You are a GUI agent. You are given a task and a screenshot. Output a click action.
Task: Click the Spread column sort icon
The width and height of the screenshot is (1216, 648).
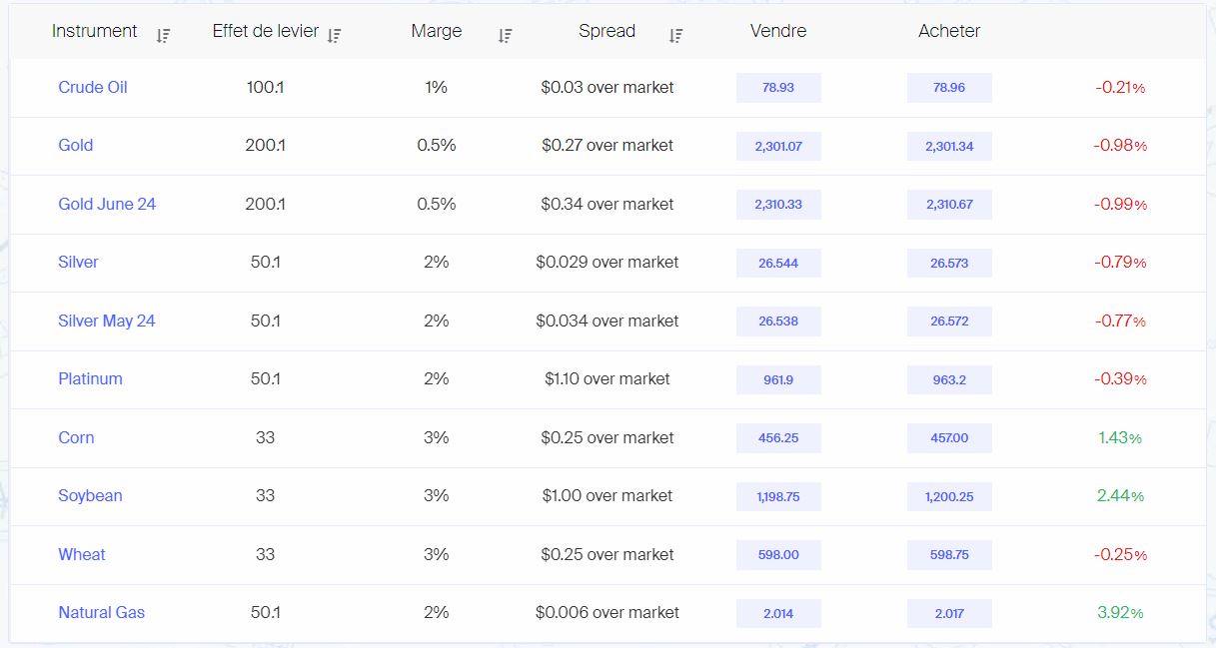675,36
